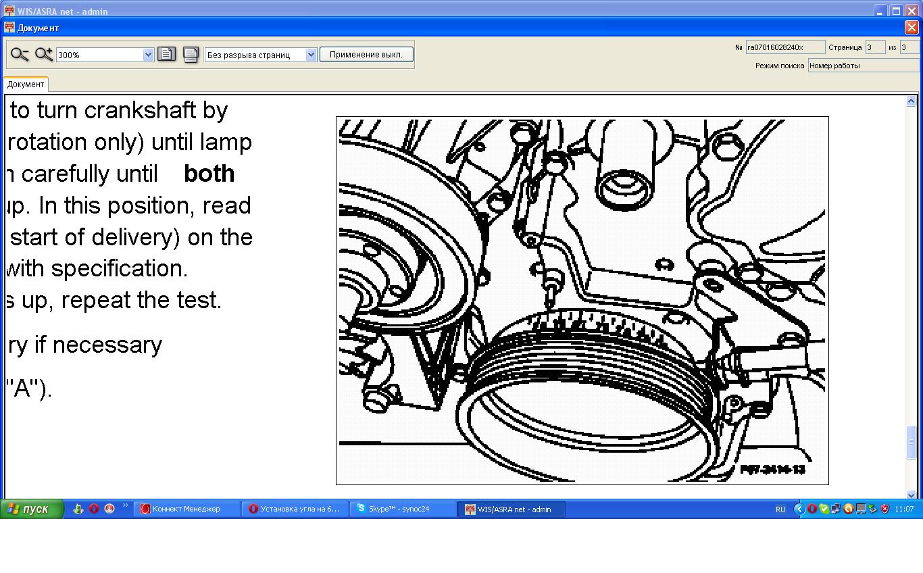Click the zoom out magnifier icon

click(20, 55)
